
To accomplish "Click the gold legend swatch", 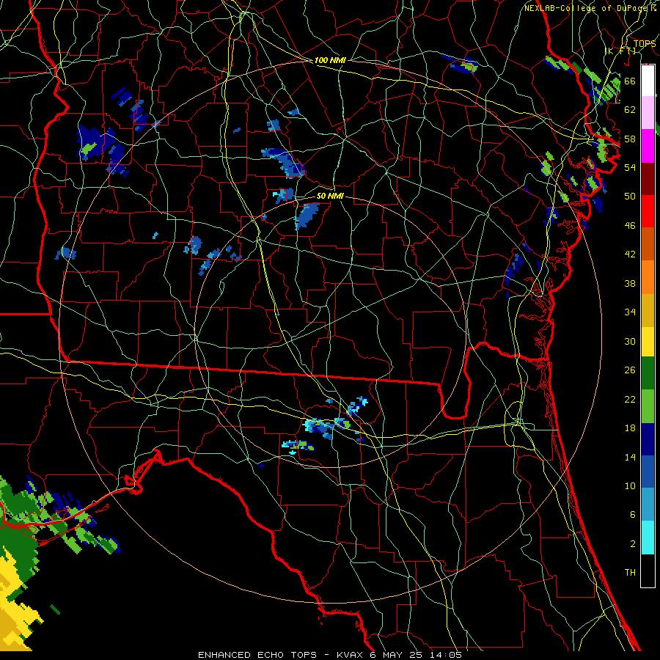I will tap(648, 310).
